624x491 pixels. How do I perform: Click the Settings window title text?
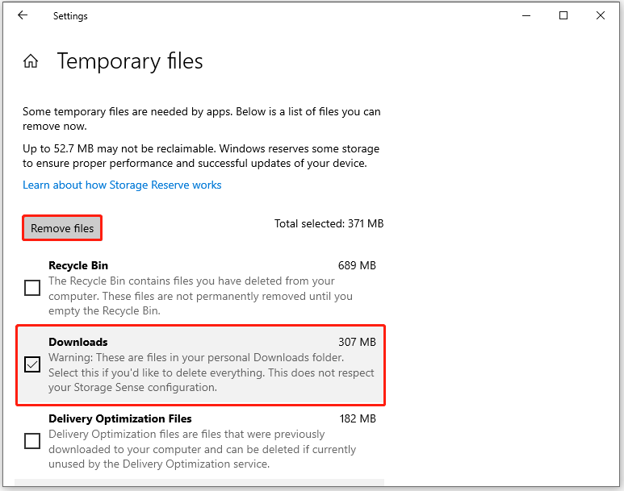(x=70, y=15)
